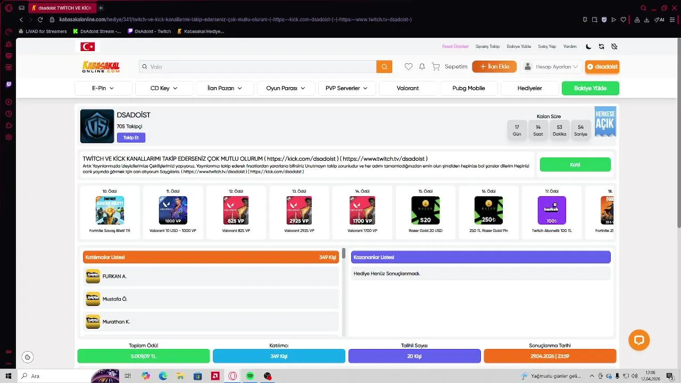Click the browser tab search magnifier icon

643,8
